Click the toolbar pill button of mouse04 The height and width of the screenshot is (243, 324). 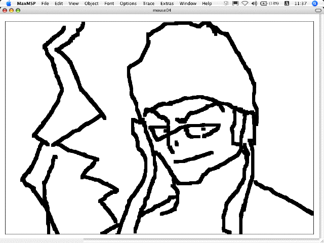318,10
